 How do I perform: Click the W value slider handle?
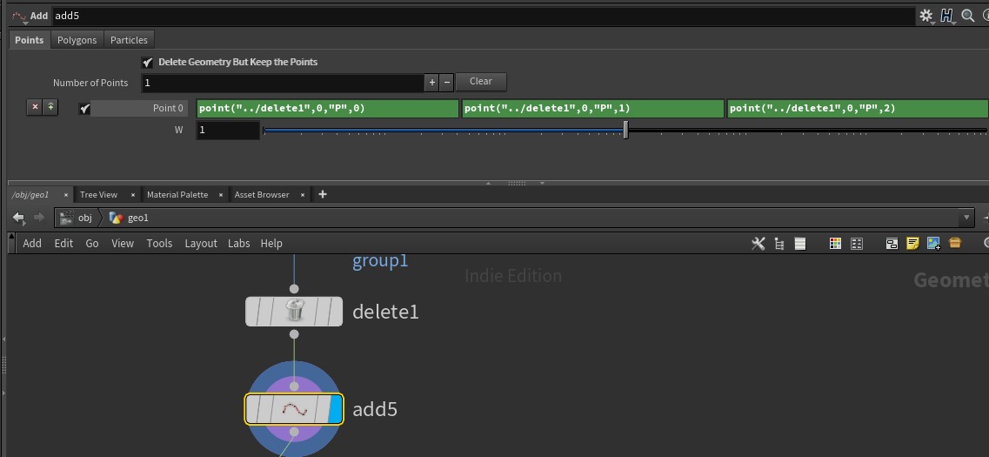[x=625, y=131]
